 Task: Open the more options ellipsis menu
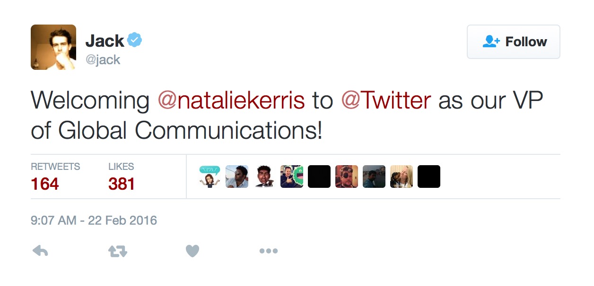point(268,251)
